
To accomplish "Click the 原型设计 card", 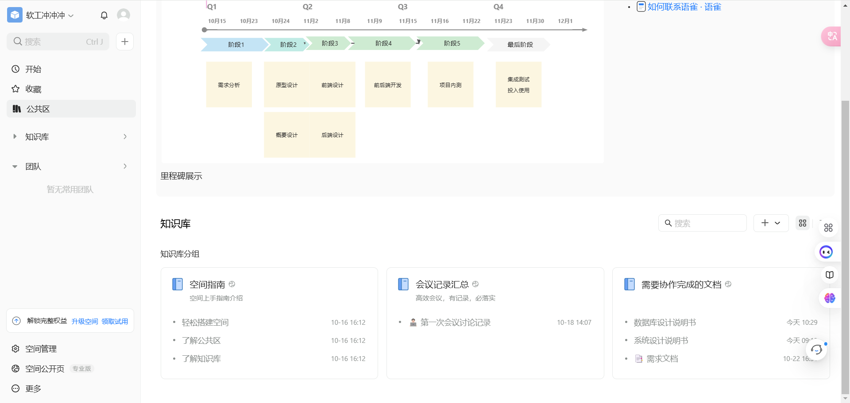I will pos(287,85).
